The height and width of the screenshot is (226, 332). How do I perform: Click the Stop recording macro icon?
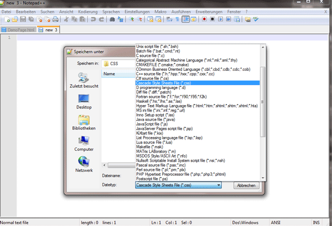point(212,19)
